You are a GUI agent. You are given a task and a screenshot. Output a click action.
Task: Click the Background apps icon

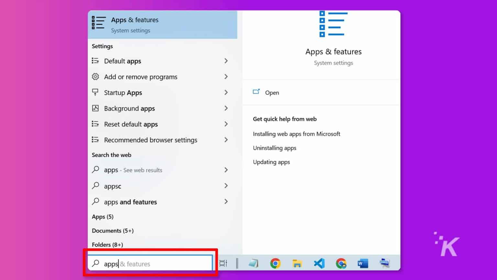(95, 108)
